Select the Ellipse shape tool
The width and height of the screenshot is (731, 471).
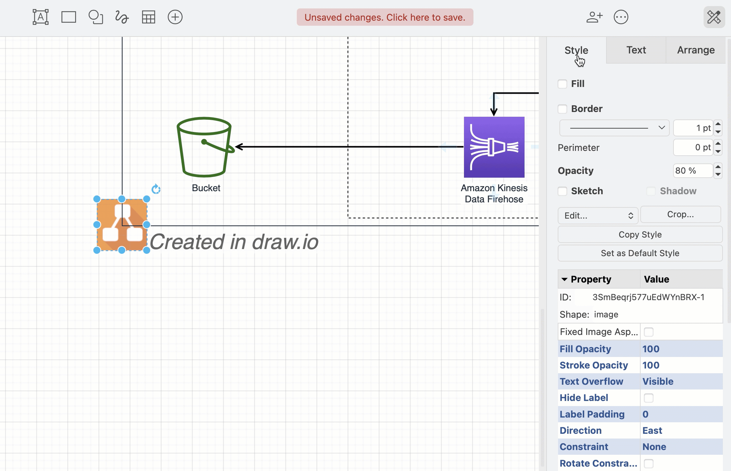click(95, 17)
